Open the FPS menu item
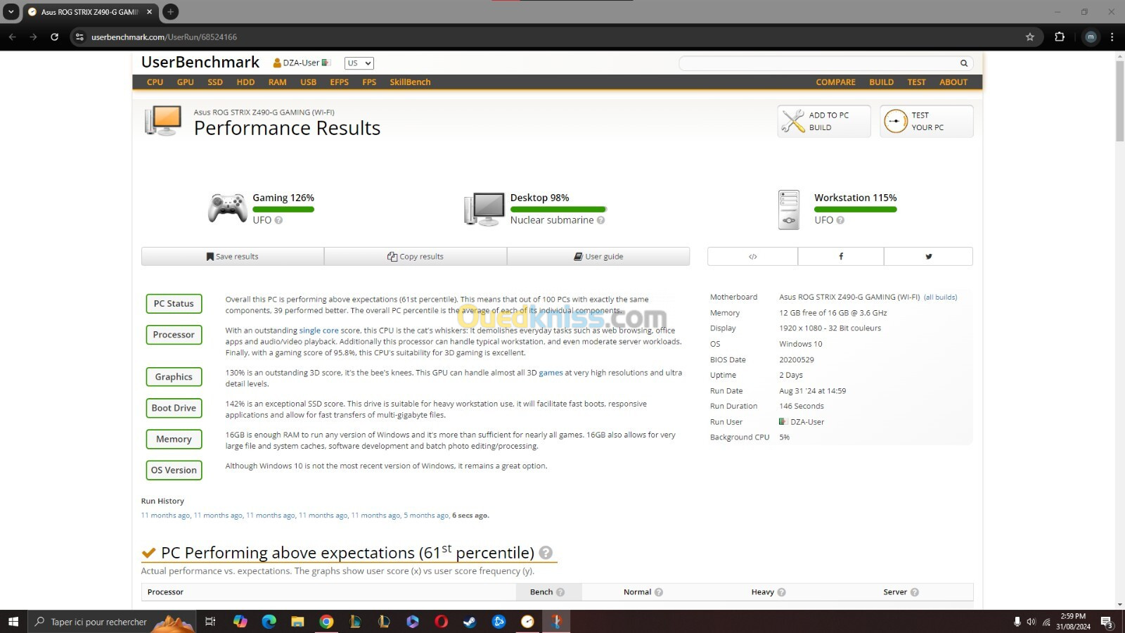The height and width of the screenshot is (633, 1125). tap(369, 82)
